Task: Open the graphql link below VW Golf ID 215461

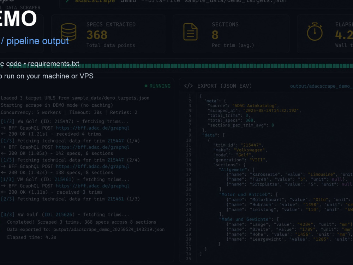Action: 92,186
